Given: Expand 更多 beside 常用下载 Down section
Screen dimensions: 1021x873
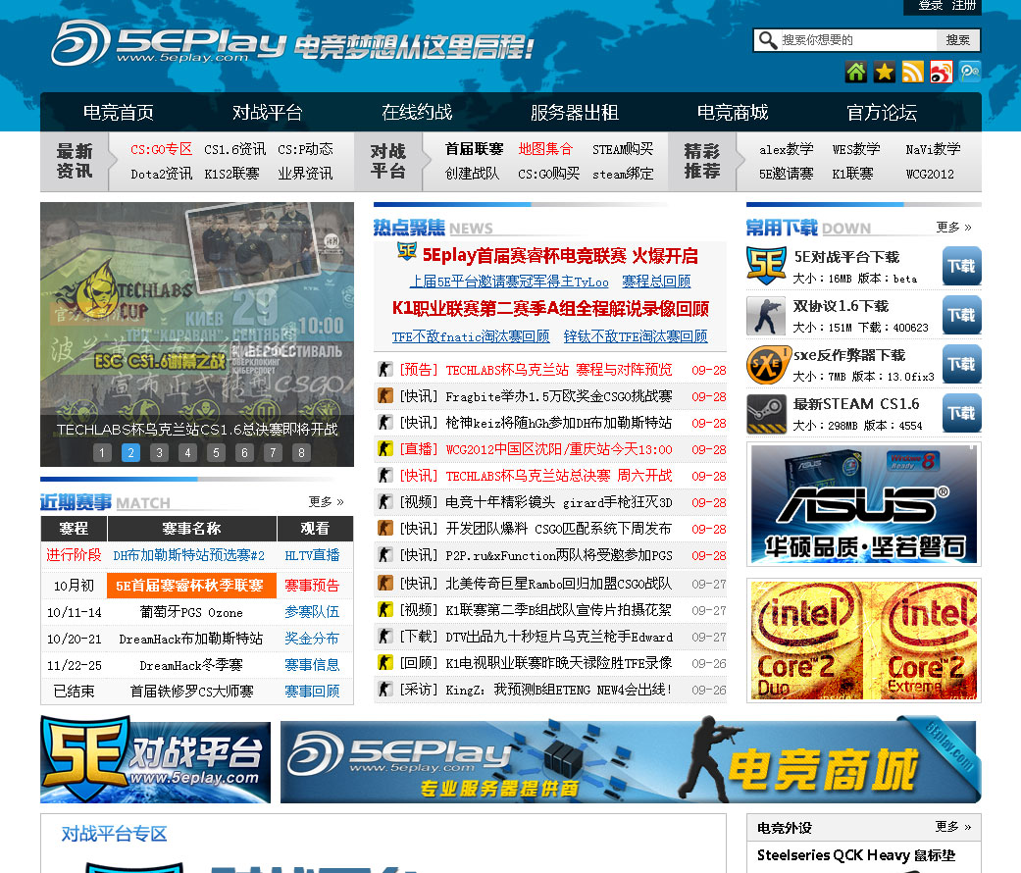Looking at the screenshot, I should click(x=953, y=227).
